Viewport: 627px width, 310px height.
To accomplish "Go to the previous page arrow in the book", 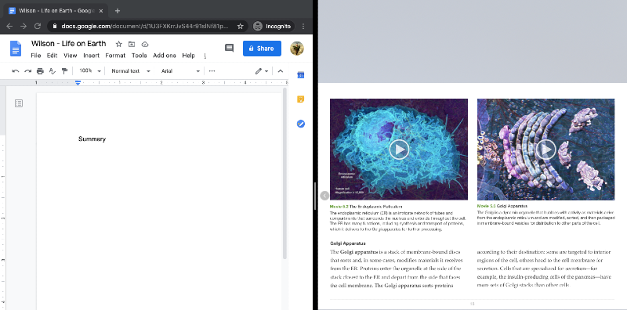I will 324,196.
